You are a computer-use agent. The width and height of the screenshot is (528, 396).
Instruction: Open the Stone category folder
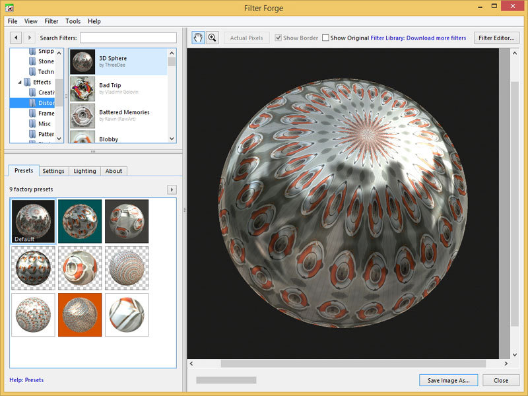[x=42, y=61]
